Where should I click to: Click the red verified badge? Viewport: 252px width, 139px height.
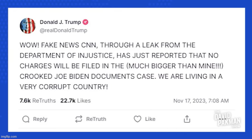(x=85, y=22)
